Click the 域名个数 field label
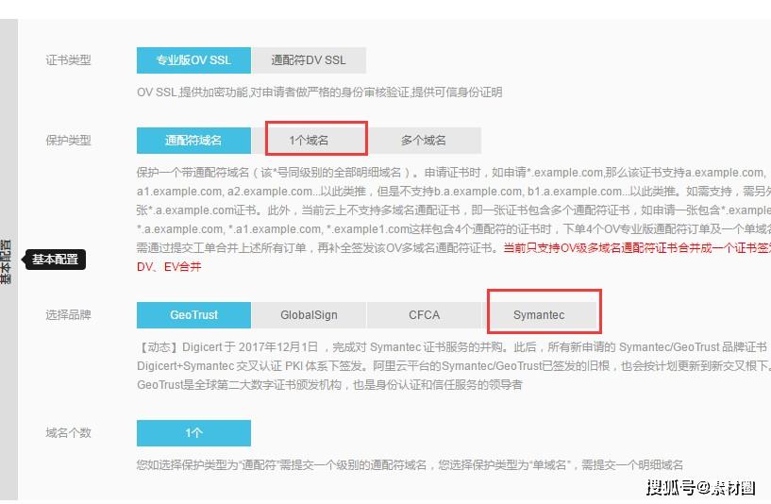The width and height of the screenshot is (771, 504). pyautogui.click(x=68, y=433)
